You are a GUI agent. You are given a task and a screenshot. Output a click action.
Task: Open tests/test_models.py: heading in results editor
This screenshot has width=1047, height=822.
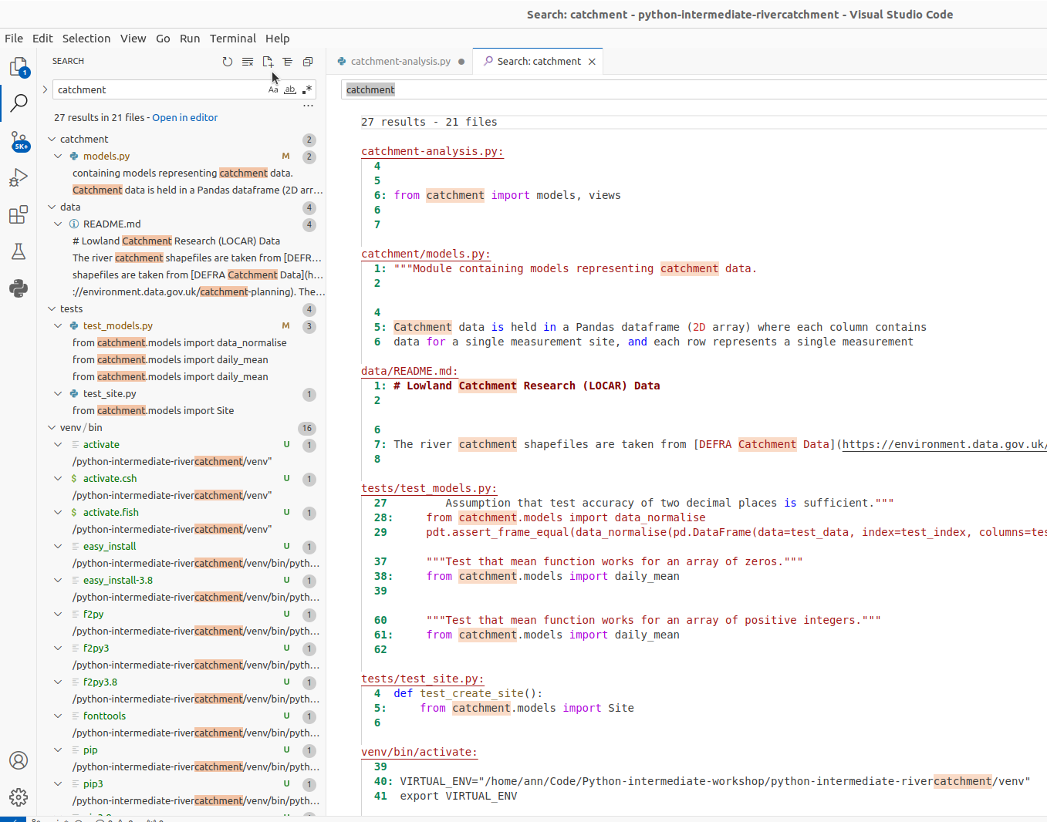click(429, 488)
